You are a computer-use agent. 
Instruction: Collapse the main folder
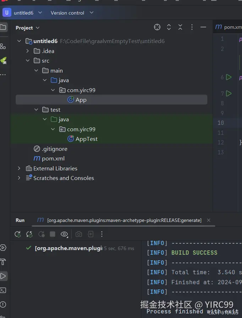[x=36, y=70]
